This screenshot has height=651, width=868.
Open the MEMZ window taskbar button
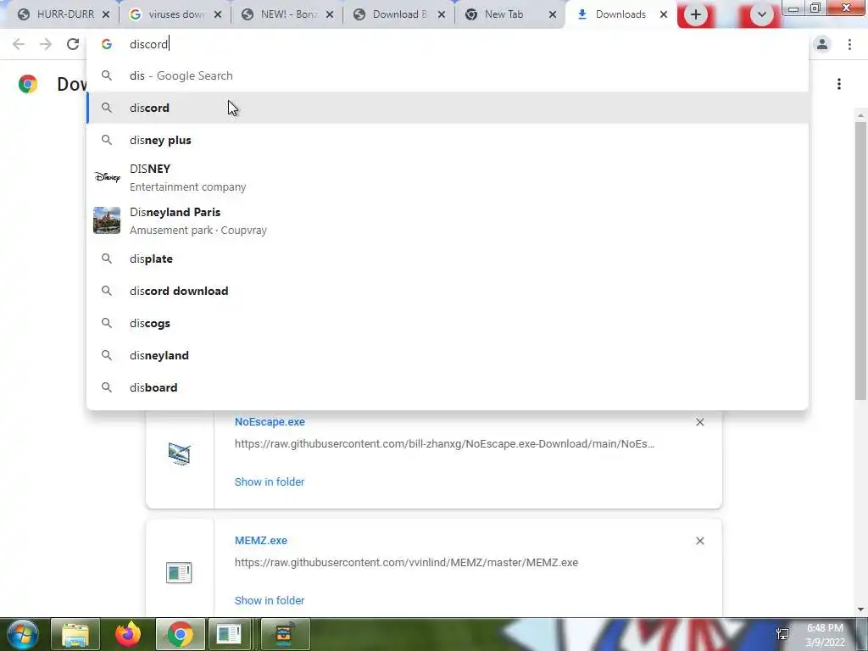tap(229, 634)
